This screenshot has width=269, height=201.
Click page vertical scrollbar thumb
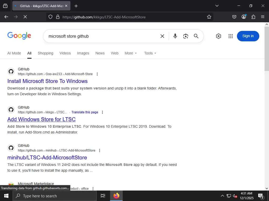pos(267,49)
